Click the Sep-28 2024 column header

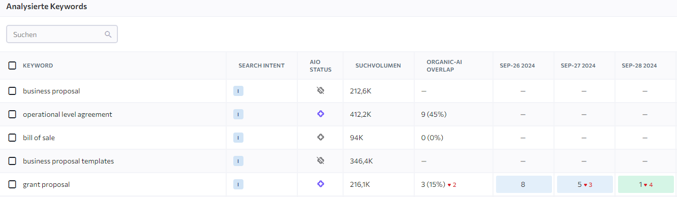[639, 65]
